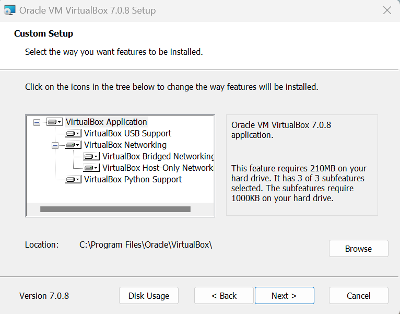Open VirtualBox Bridged Networking drive icon dropdown
Screen dimensions: 400x314
91,157
